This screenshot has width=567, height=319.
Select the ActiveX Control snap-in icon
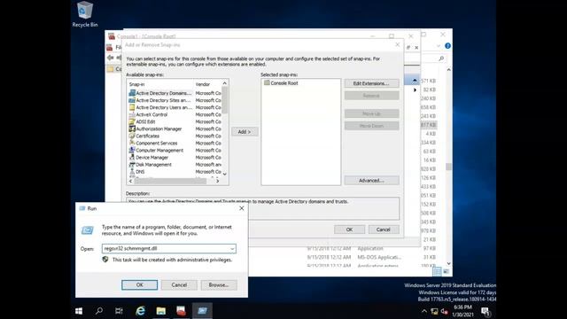tap(132, 114)
